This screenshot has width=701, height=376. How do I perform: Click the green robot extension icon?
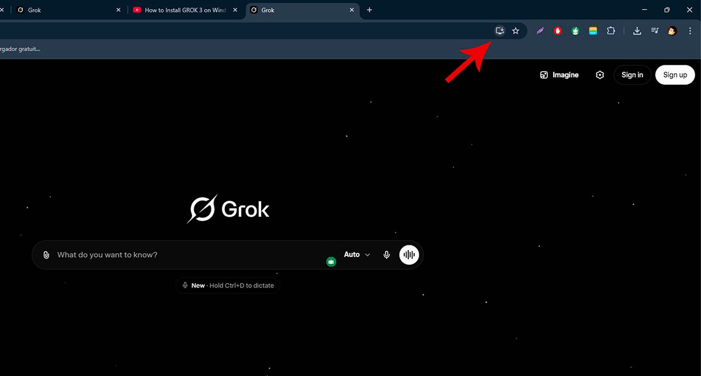coord(575,30)
